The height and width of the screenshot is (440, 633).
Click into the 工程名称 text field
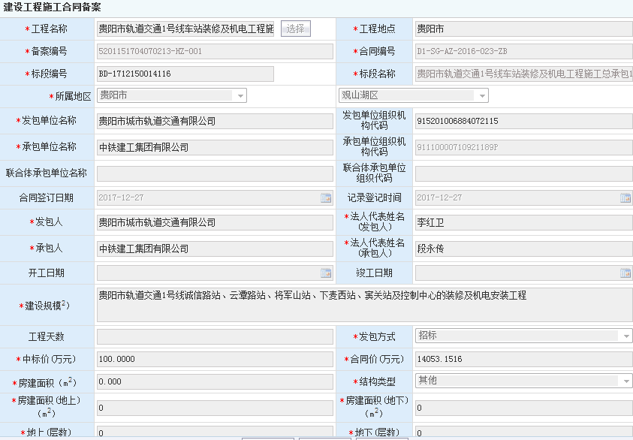186,29
